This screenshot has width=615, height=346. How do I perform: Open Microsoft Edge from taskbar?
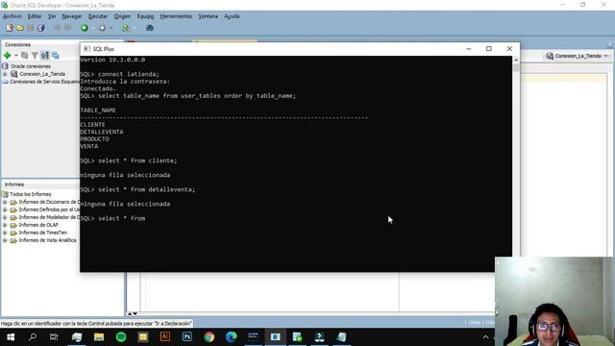pos(231,337)
